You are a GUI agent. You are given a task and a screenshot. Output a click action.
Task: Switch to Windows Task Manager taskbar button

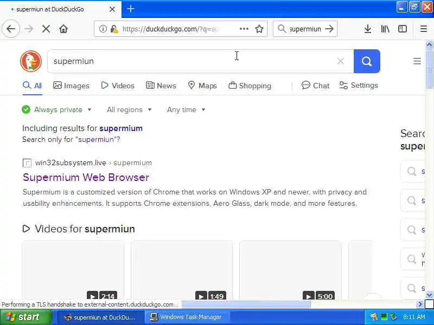[187, 317]
